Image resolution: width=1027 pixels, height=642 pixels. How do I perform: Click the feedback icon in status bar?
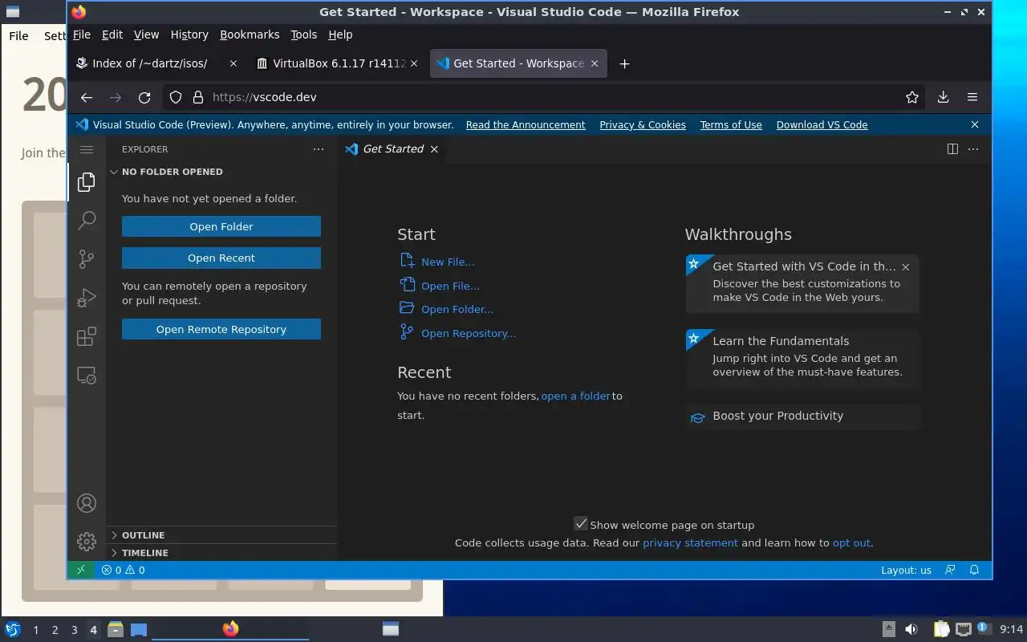(x=950, y=570)
